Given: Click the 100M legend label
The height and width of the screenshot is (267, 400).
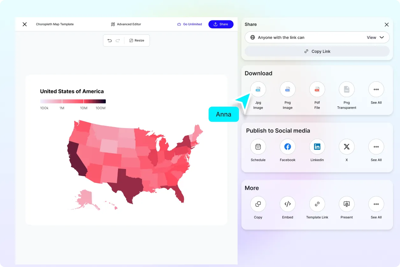Looking at the screenshot, I should click(x=100, y=108).
